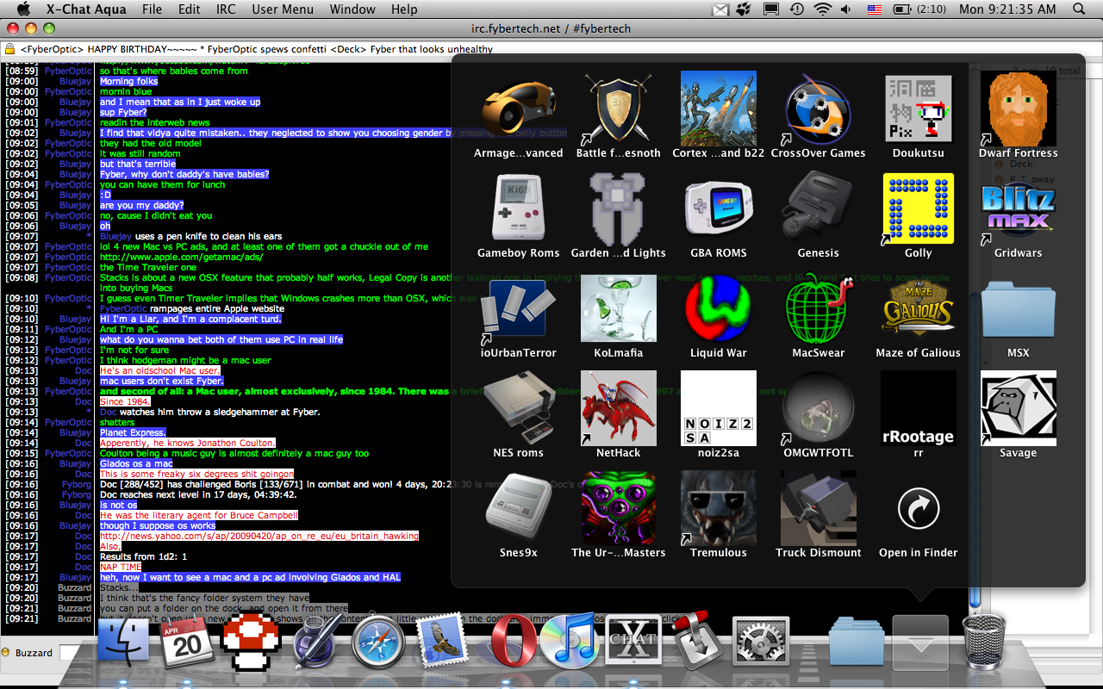Open the news.yahoo.com Hawking link
Screen dimensions: 1103x689
click(x=259, y=536)
